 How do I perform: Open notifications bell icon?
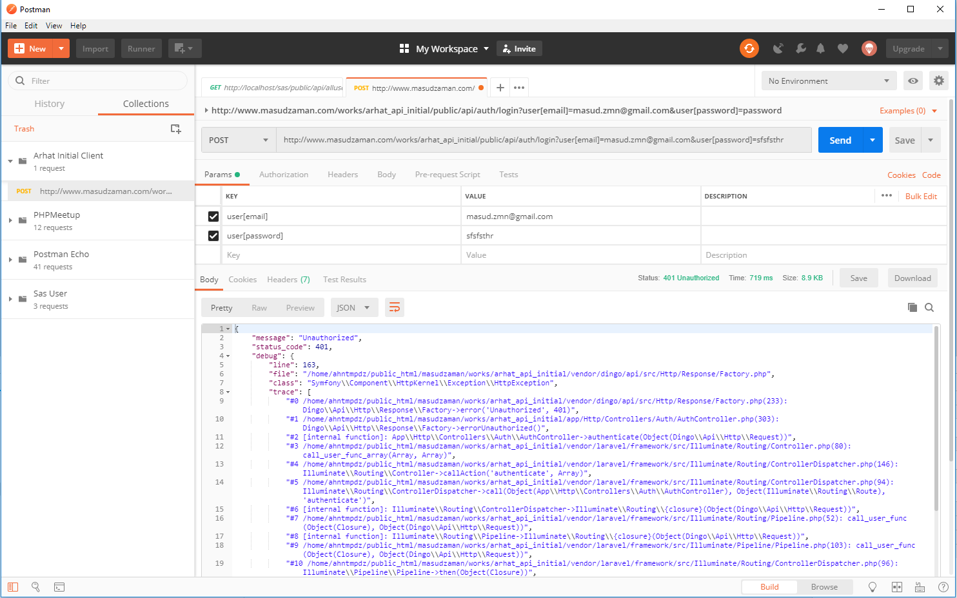point(820,48)
